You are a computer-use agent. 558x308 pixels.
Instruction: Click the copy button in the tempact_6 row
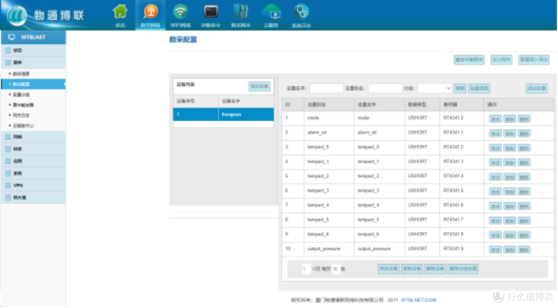point(509,236)
